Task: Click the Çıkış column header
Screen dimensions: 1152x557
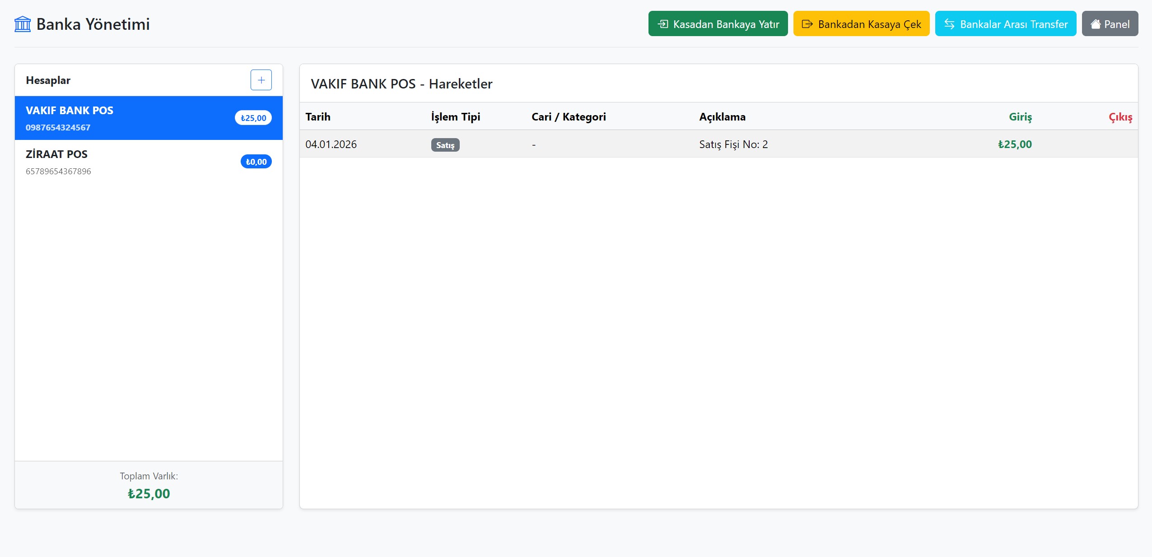Action: (x=1120, y=117)
